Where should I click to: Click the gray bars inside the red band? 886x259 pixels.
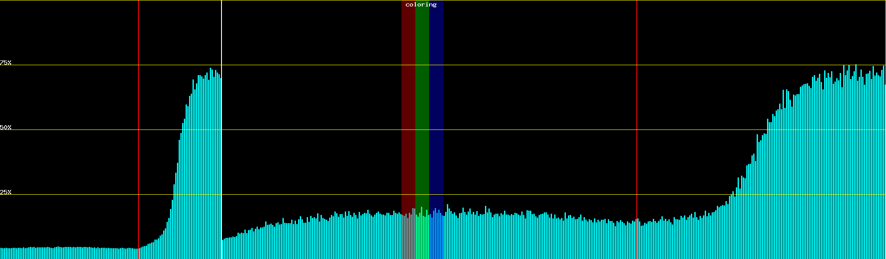tap(408, 237)
